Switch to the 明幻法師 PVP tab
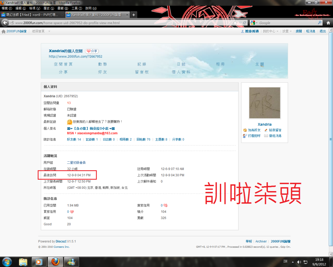This screenshot has width=333, height=267. tap(32, 15)
